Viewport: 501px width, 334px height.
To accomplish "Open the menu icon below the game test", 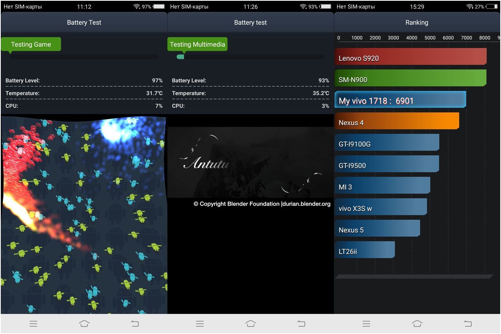I will coord(34,323).
